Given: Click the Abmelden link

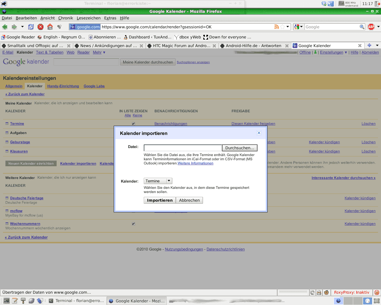Looking at the screenshot, I should click(370, 52).
